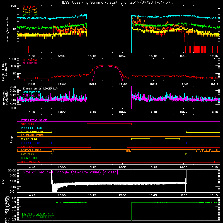Viewport: 223px width, 223px height.
Task: Click the '1000' tick in particle rates panel
Action: [13, 59]
